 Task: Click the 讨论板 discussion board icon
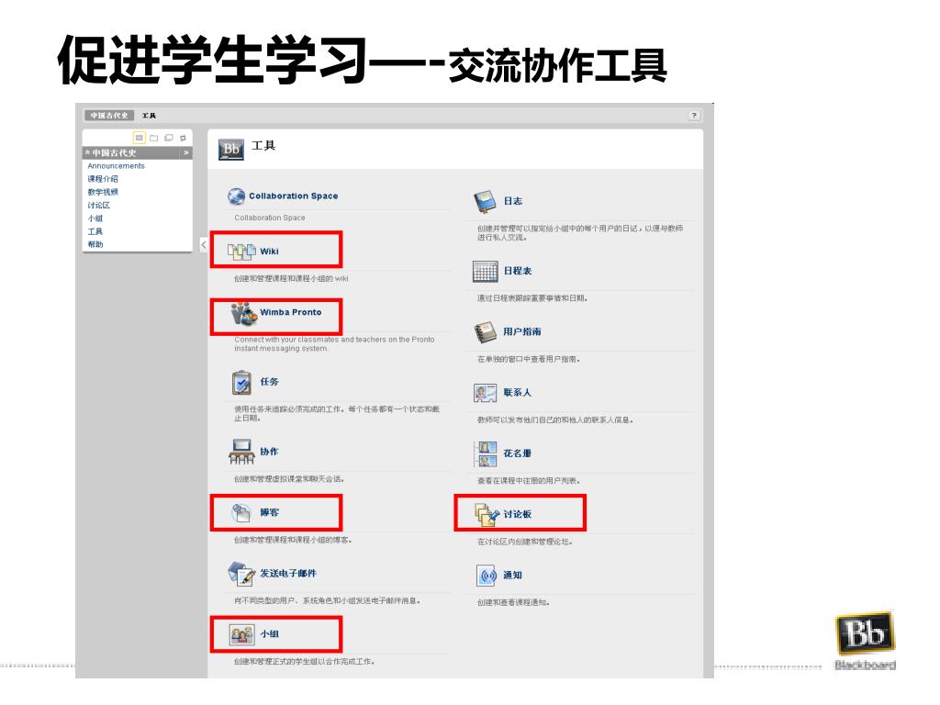487,514
